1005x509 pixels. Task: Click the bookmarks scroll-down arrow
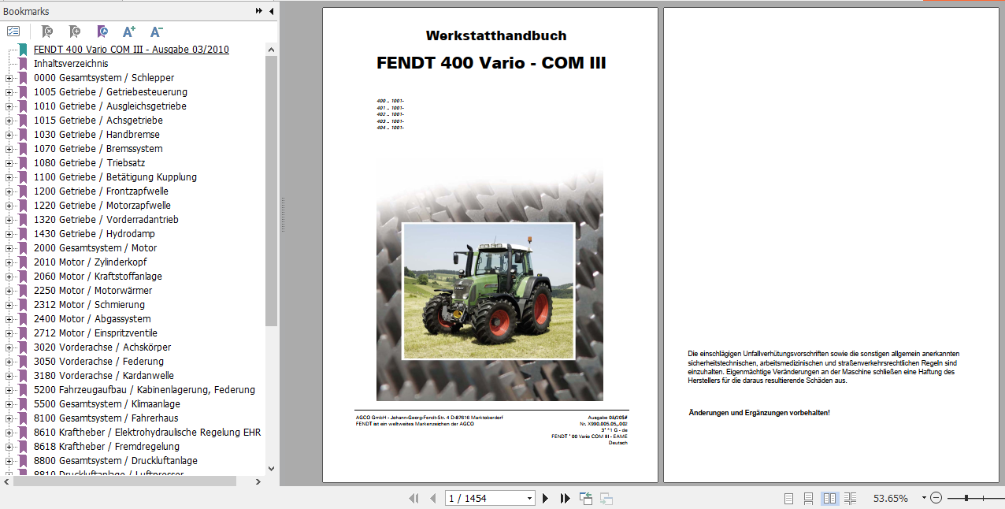[x=271, y=469]
